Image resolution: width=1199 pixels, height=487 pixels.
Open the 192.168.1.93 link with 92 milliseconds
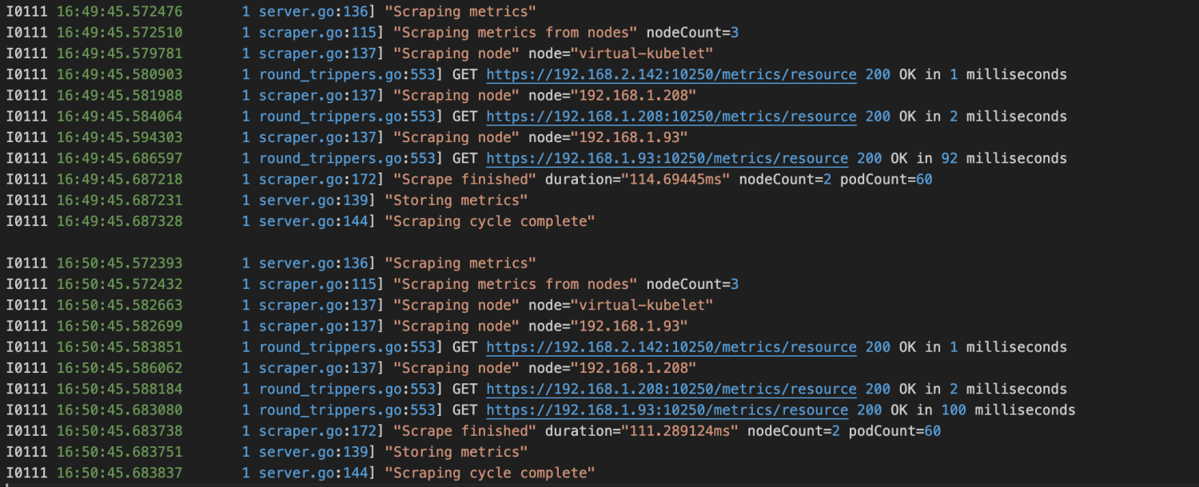[667, 158]
